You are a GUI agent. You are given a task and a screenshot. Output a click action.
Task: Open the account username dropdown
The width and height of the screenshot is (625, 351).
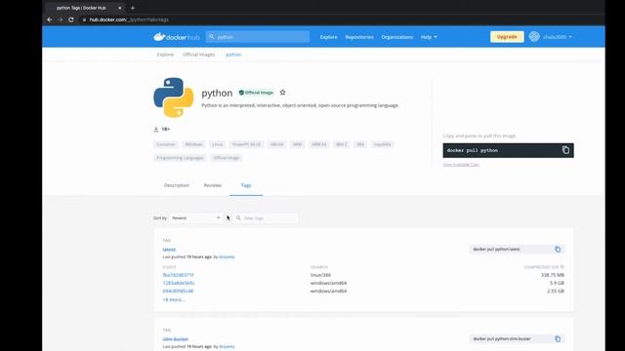(558, 37)
